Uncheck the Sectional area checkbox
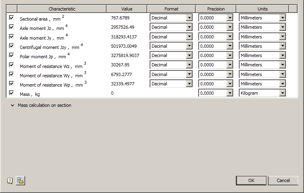This screenshot has height=193, width=304. [x=11, y=18]
